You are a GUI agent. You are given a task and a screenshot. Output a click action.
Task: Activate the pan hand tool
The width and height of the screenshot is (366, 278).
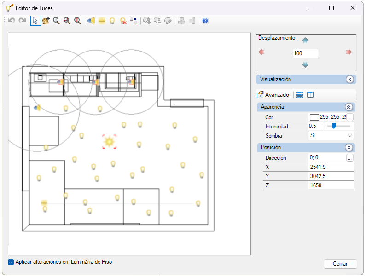click(46, 21)
